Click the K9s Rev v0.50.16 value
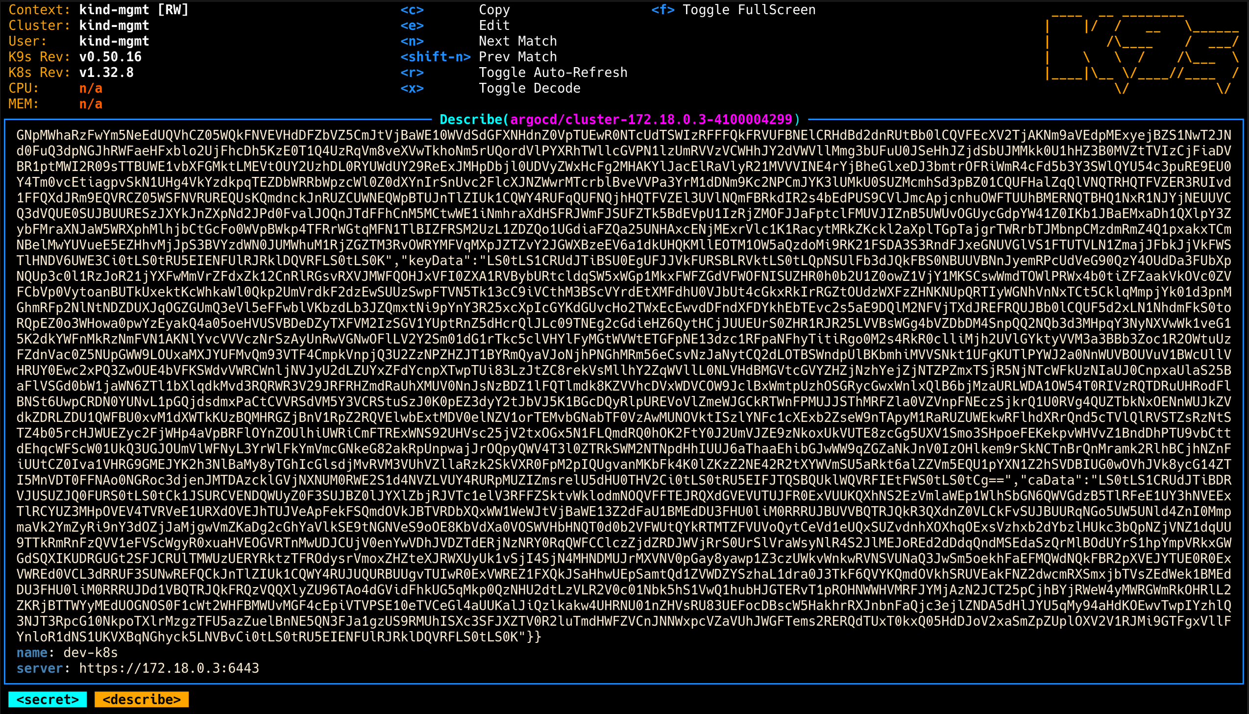This screenshot has width=1249, height=714. (x=110, y=57)
